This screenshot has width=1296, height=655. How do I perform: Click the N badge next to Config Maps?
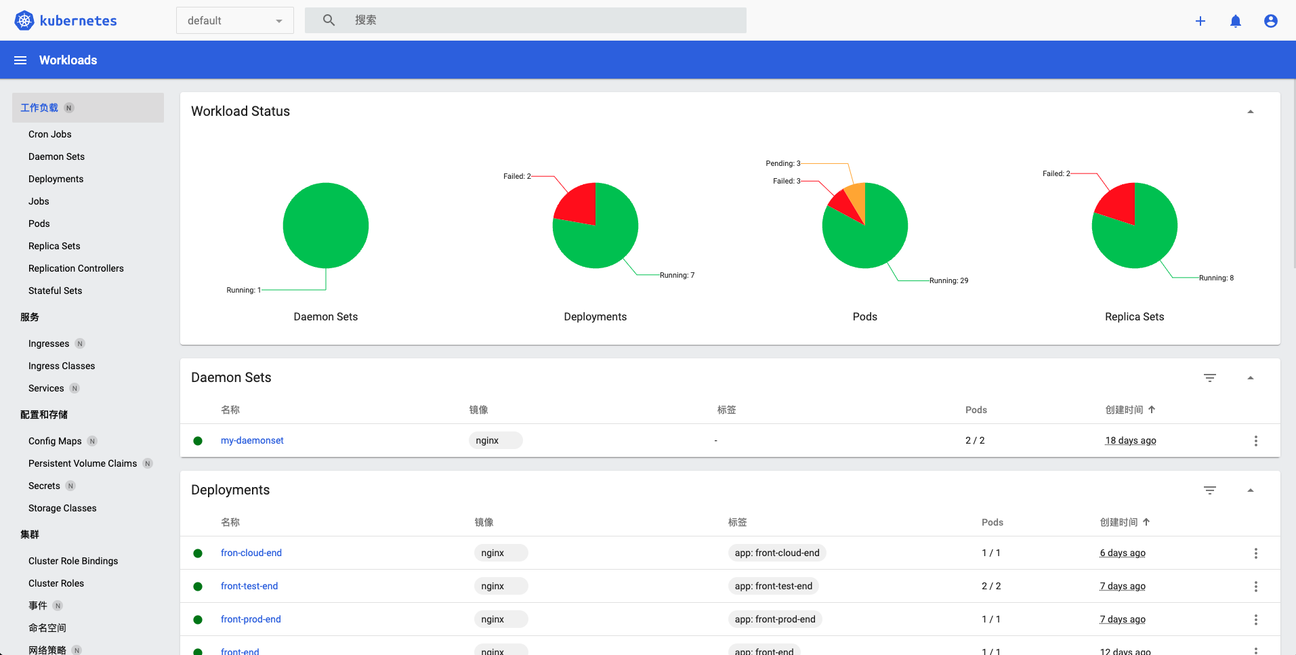93,441
